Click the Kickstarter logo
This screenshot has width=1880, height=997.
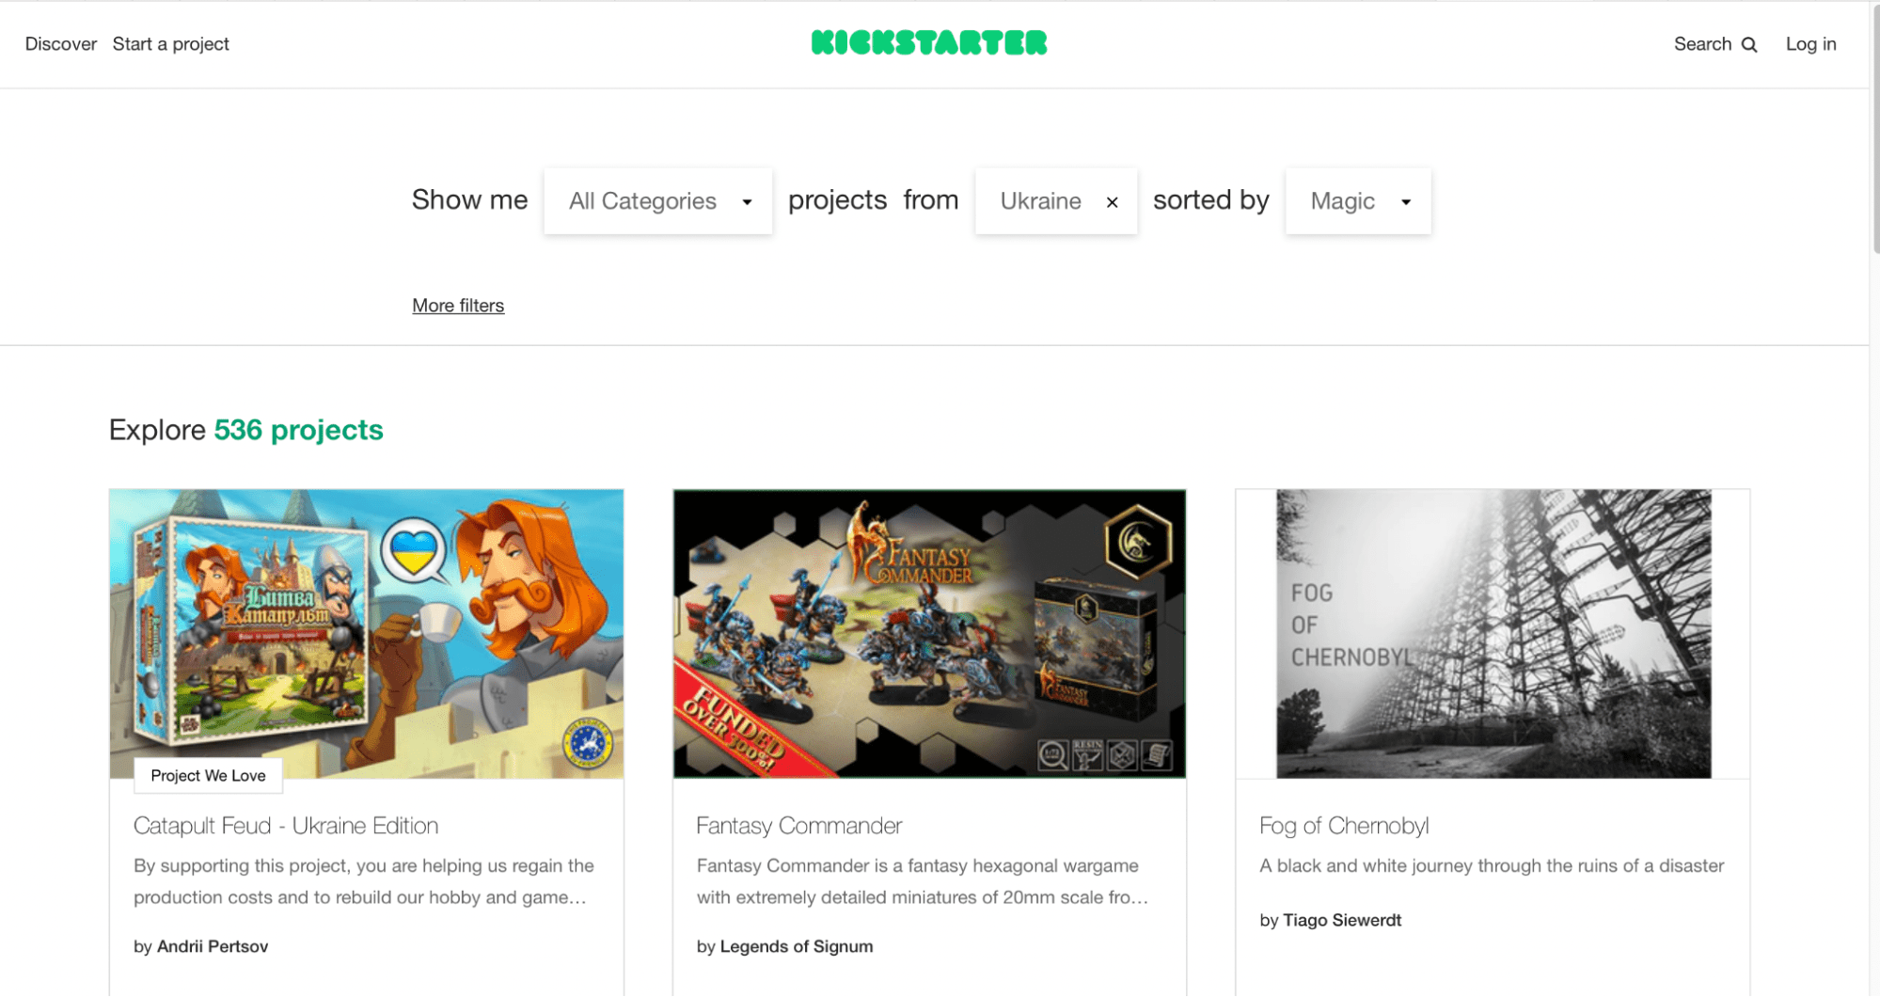(x=929, y=43)
